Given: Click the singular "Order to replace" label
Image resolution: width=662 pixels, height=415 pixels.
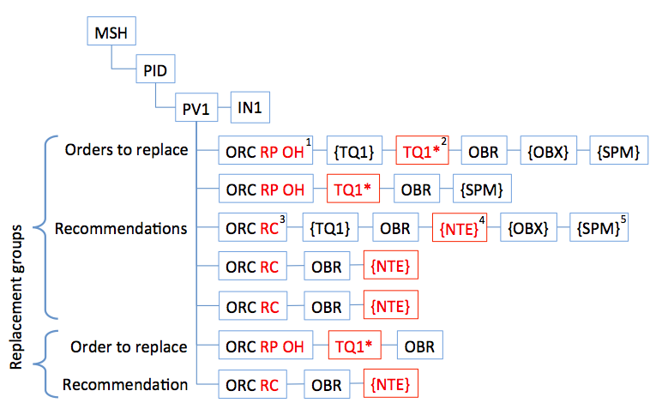Looking at the screenshot, I should coord(130,346).
